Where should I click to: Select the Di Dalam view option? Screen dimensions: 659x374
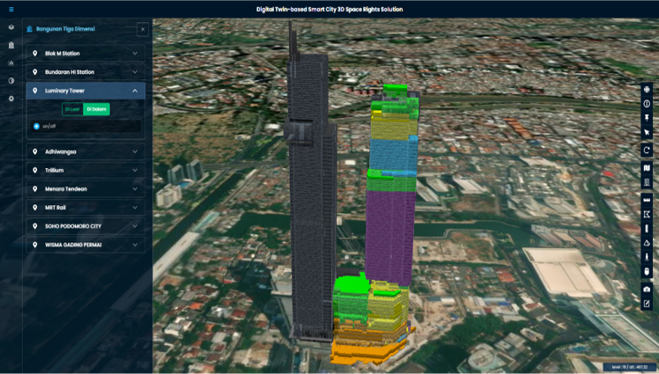click(x=96, y=109)
